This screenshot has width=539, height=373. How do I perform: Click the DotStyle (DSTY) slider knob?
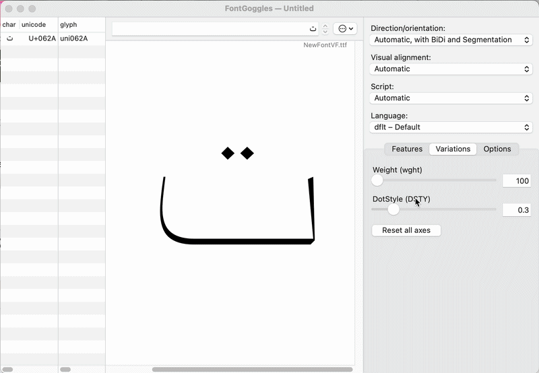[393, 209]
